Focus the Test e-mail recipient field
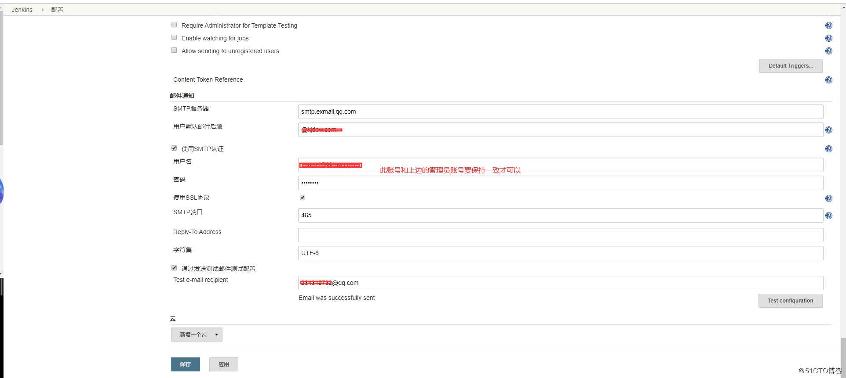Viewport: 846px width, 378px height. coord(561,283)
